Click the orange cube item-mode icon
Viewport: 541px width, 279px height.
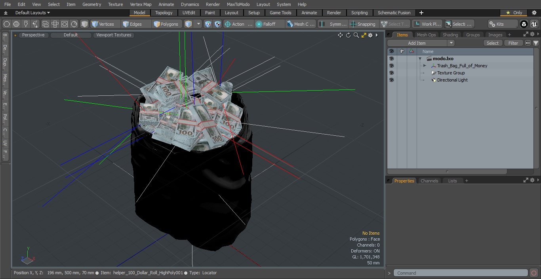[x=189, y=24]
